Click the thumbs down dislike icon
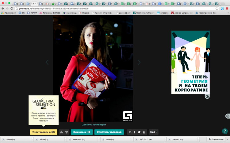Viewport: 230px width, 143px height. point(67,132)
